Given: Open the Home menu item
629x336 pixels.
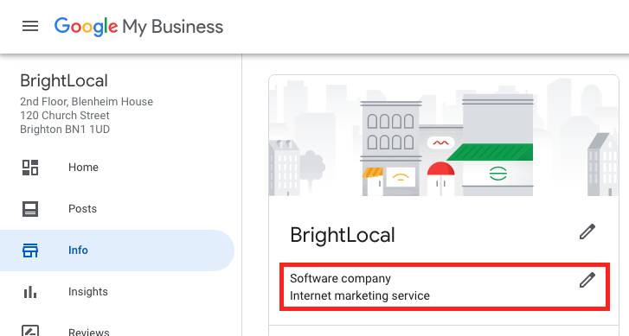Looking at the screenshot, I should pos(83,168).
